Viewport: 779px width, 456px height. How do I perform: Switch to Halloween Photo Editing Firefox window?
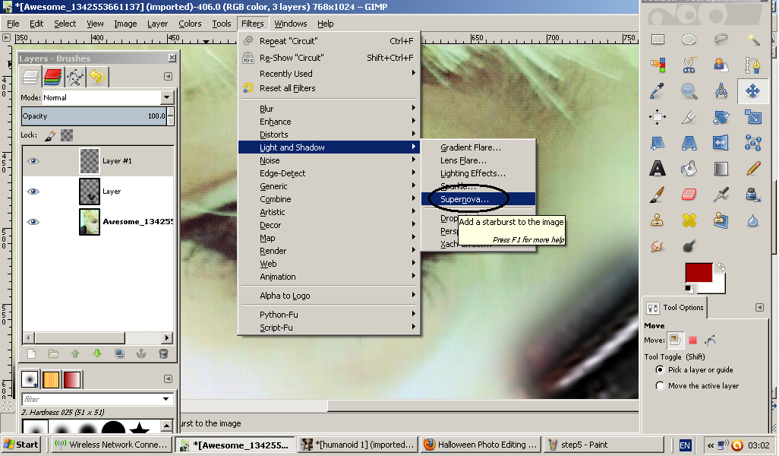(x=481, y=445)
